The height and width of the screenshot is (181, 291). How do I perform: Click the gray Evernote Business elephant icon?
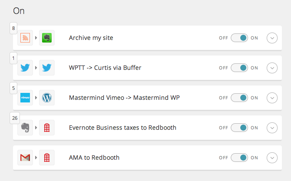(25, 128)
